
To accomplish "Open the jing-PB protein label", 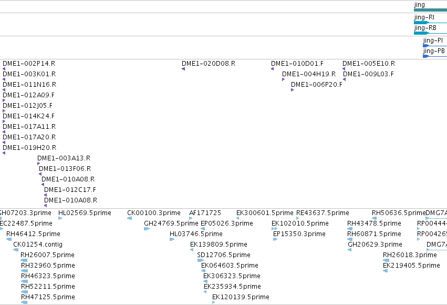I will pos(434,51).
